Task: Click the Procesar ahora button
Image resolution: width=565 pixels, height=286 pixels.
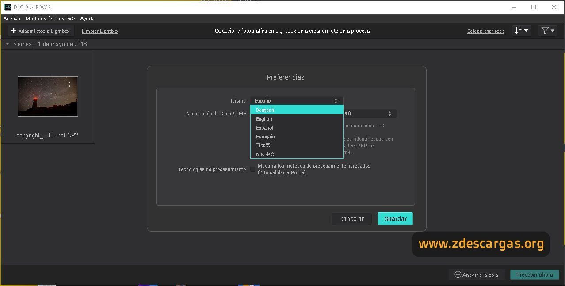Action: pos(534,275)
